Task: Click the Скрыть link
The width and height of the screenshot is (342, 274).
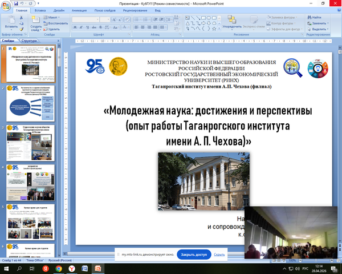Action: click(x=219, y=254)
